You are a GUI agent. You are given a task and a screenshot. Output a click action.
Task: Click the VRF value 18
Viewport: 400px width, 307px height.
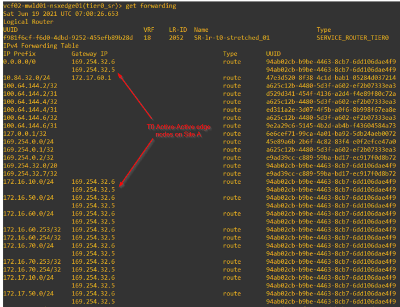(147, 38)
